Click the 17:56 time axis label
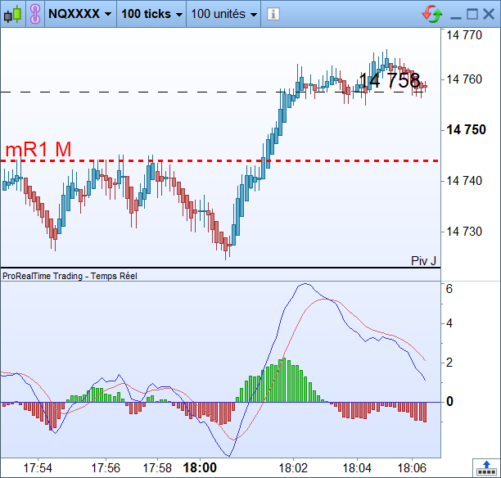501x478 pixels. click(106, 468)
